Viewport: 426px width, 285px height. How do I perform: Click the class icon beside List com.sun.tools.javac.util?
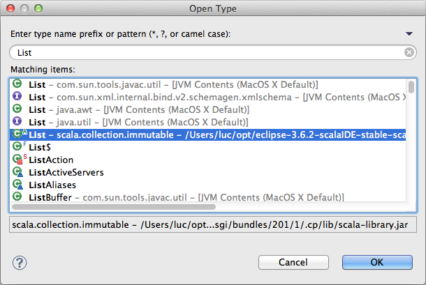pyautogui.click(x=17, y=84)
